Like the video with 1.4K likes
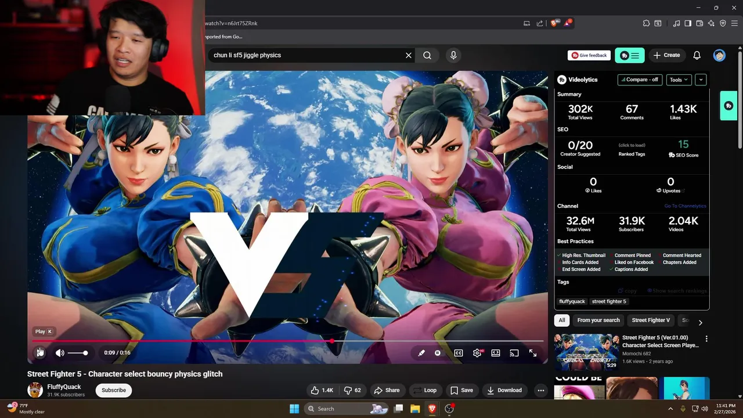Image resolution: width=743 pixels, height=418 pixels. tap(322, 390)
